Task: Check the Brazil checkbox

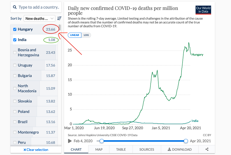Action: (15, 122)
